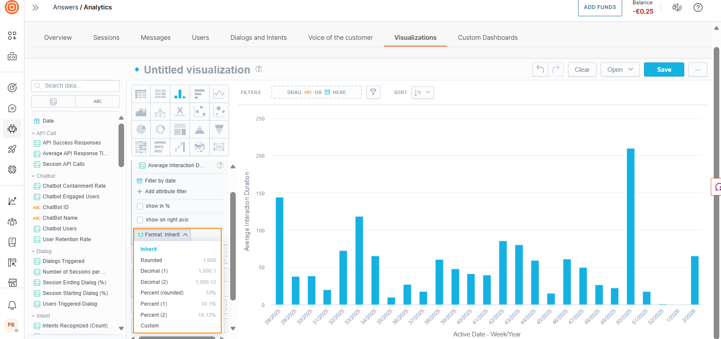The image size is (721, 339).
Task: Check 'show on right axis' option
Action: 140,220
